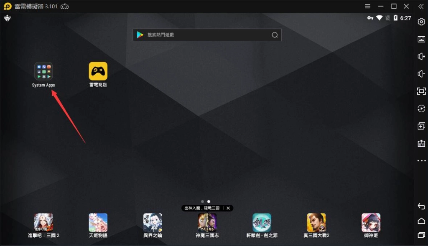The image size is (428, 246).
Task: Open the System Apps folder
Action: [x=43, y=71]
